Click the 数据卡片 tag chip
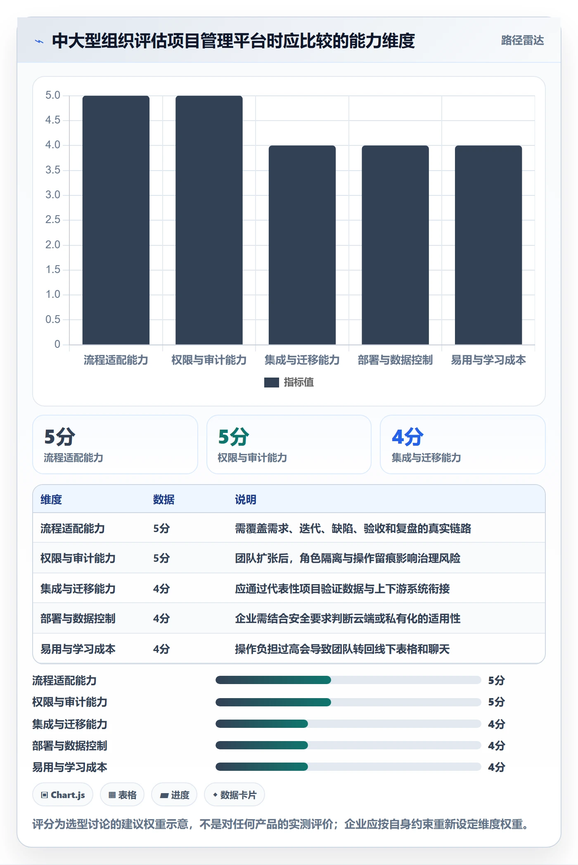Viewport: 578px width, 865px height. coord(235,795)
